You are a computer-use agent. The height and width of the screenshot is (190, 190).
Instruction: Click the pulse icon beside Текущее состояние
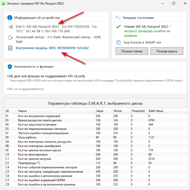click(x=118, y=18)
